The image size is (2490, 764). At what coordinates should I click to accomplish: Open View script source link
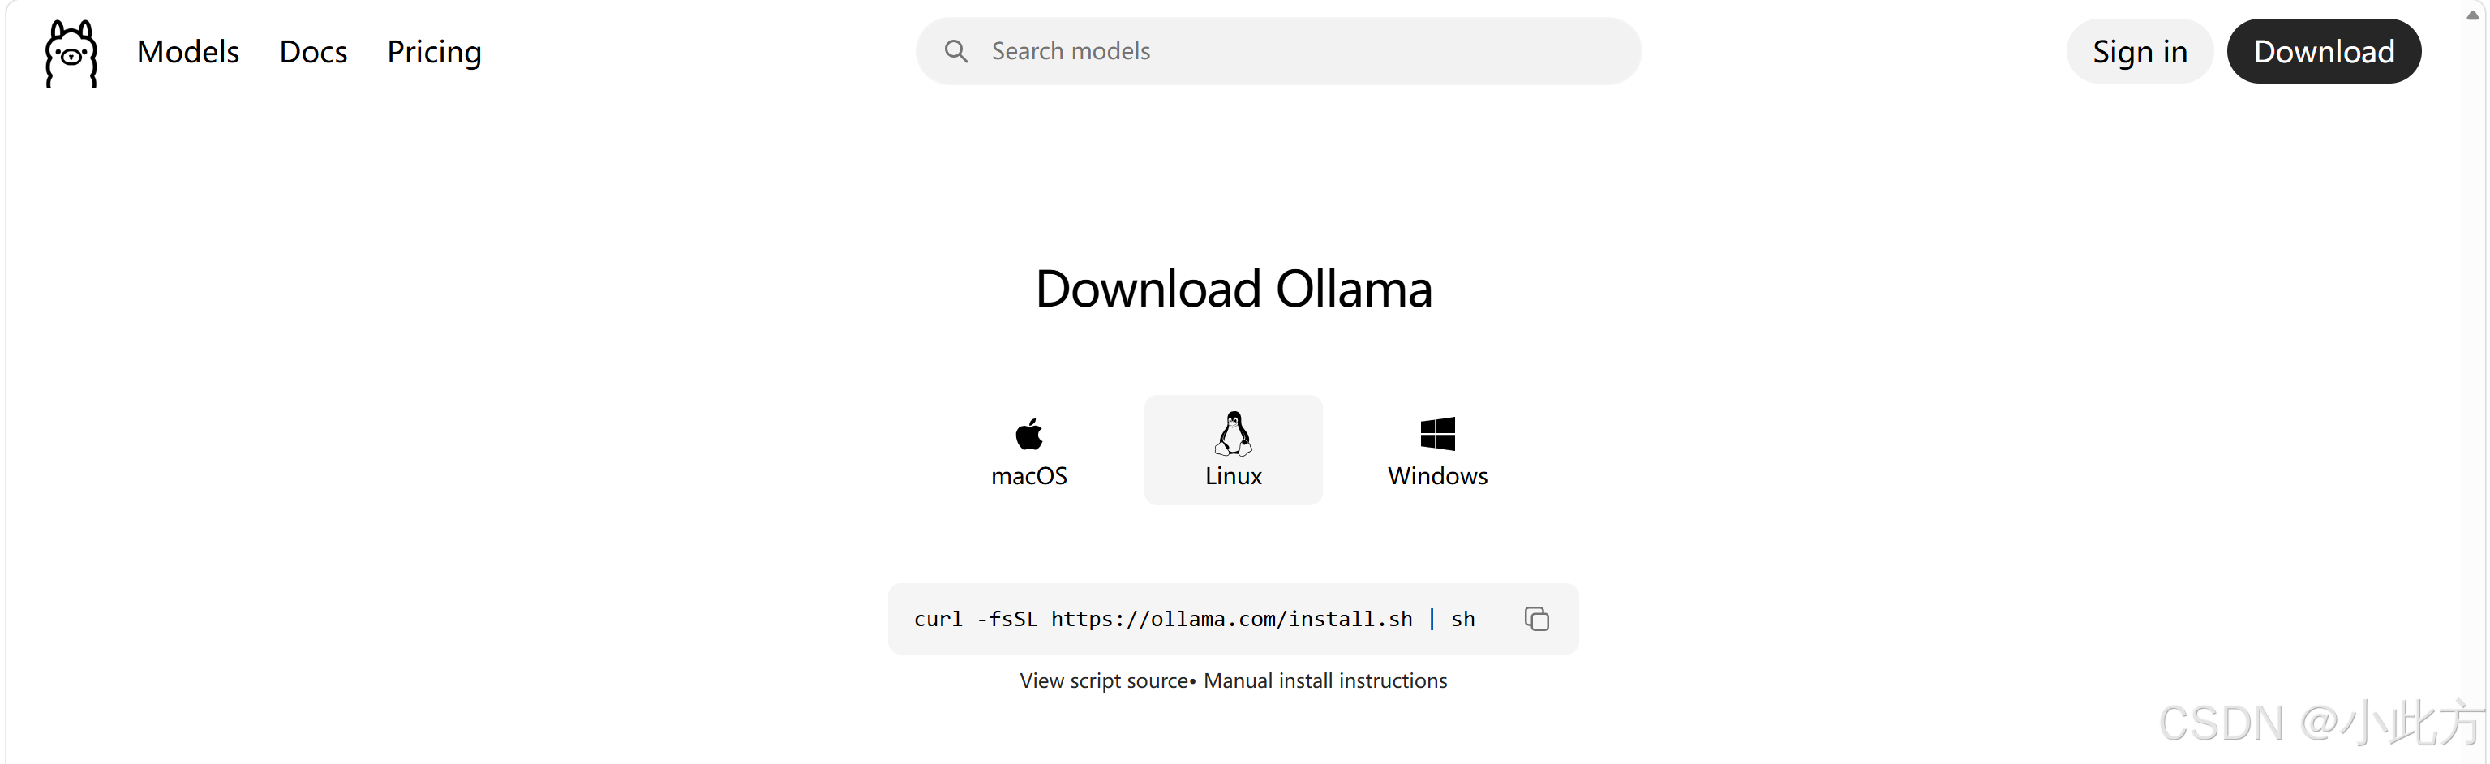point(1103,680)
